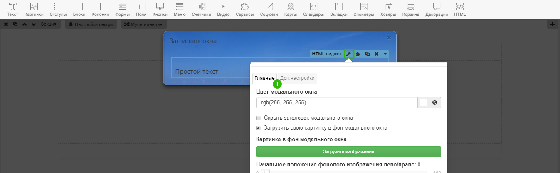Open Настройки секции

[x=91, y=24]
